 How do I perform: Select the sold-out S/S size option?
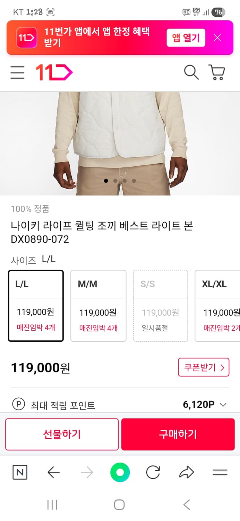point(161,306)
